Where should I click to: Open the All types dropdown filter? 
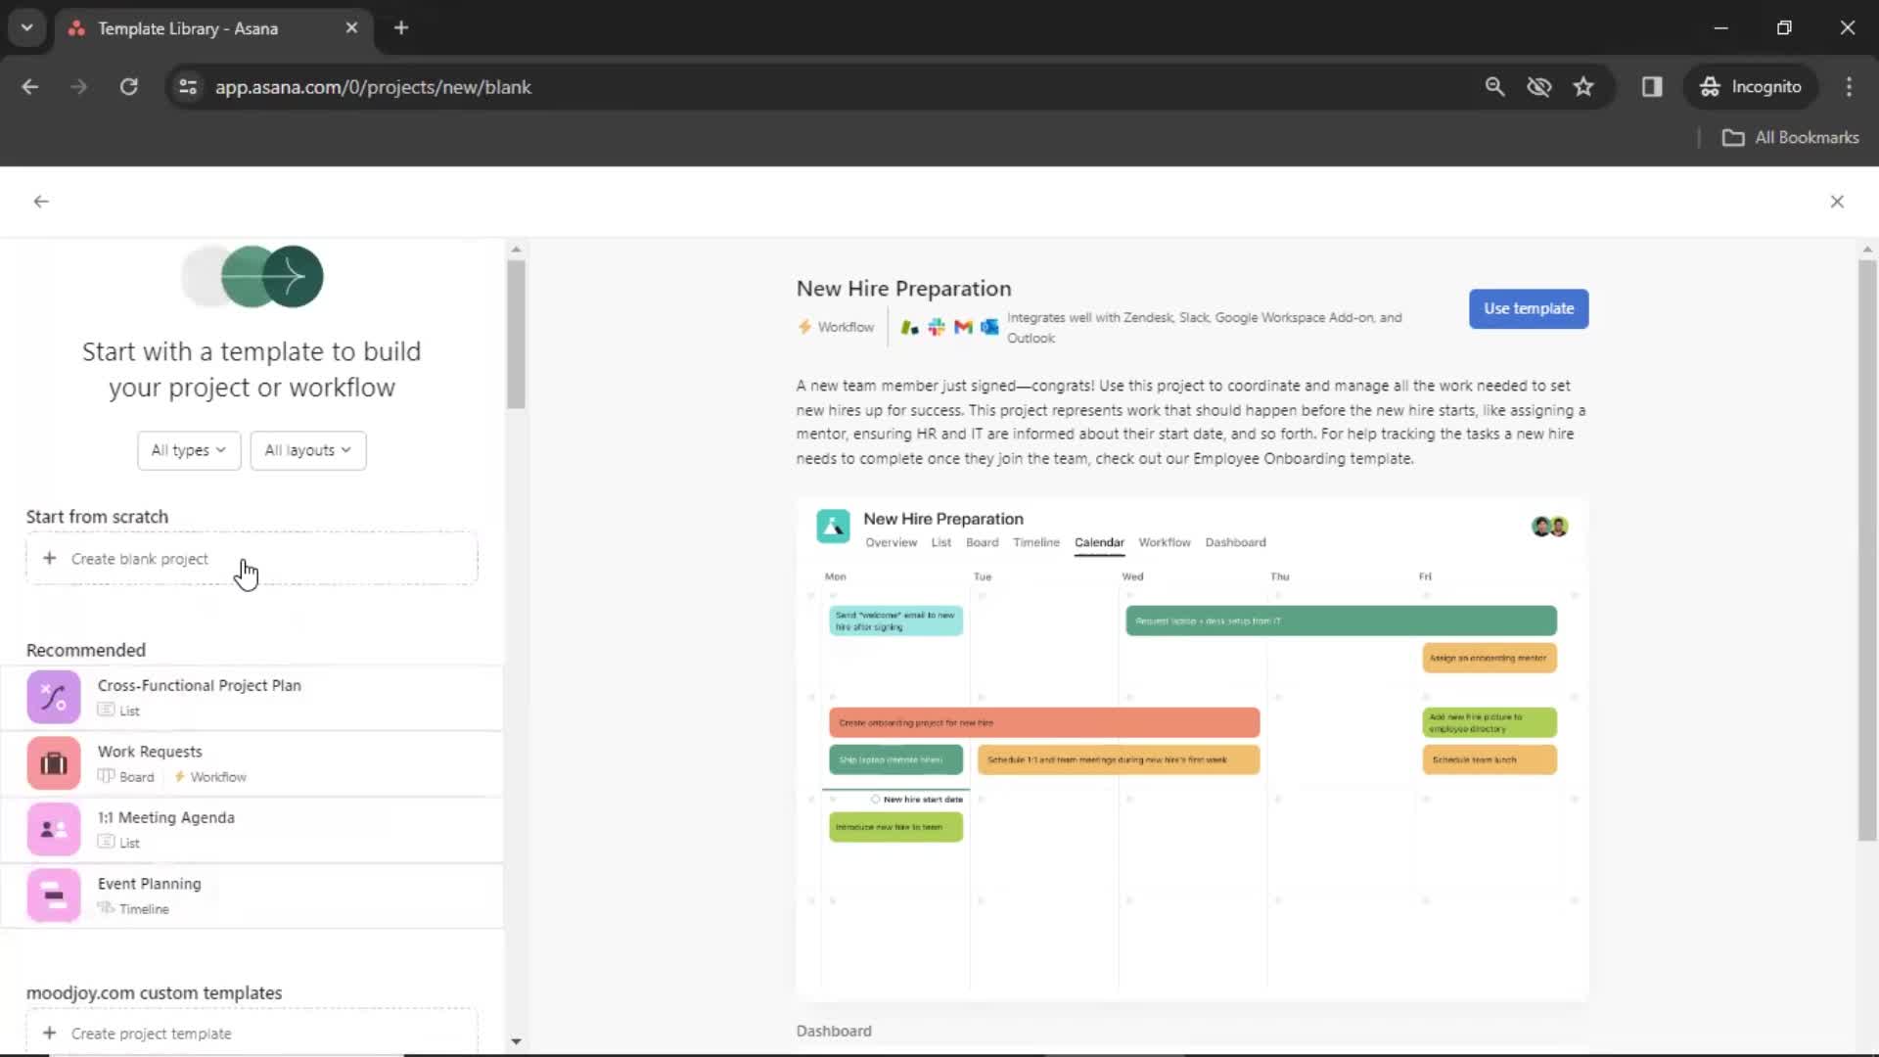point(187,449)
